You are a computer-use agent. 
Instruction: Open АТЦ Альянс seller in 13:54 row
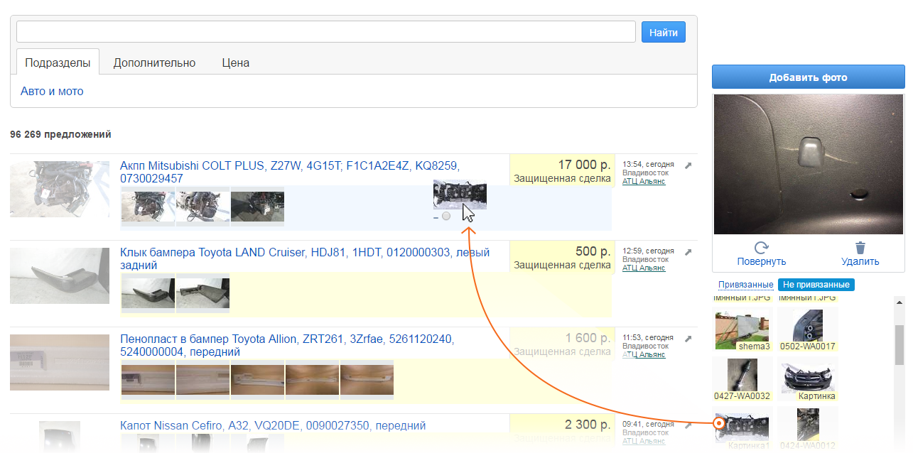coord(644,181)
